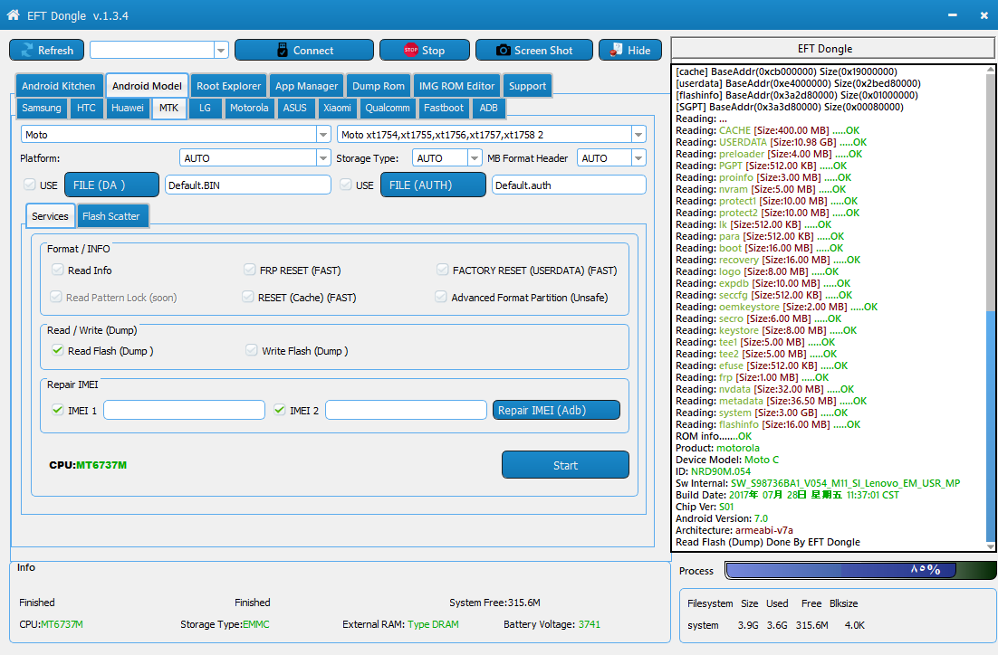The width and height of the screenshot is (998, 655).
Task: Open the IMG ROM Editor tab
Action: tap(457, 86)
